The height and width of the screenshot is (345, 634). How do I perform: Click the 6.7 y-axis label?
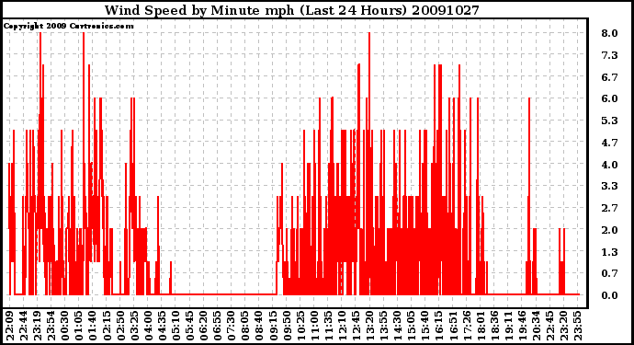(x=609, y=77)
